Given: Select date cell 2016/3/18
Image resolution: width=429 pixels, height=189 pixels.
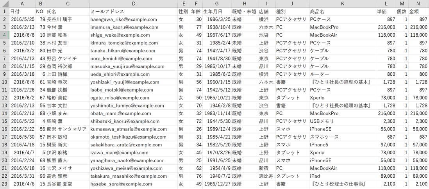Looking at the screenshot, I should coord(22,74).
